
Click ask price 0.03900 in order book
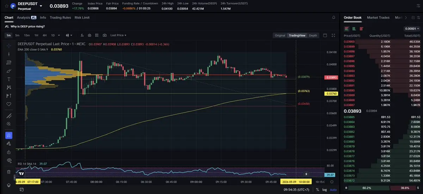pyautogui.click(x=349, y=42)
